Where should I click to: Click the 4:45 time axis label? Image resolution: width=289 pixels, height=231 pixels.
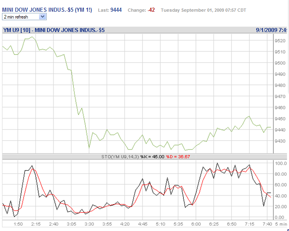(x=143, y=224)
